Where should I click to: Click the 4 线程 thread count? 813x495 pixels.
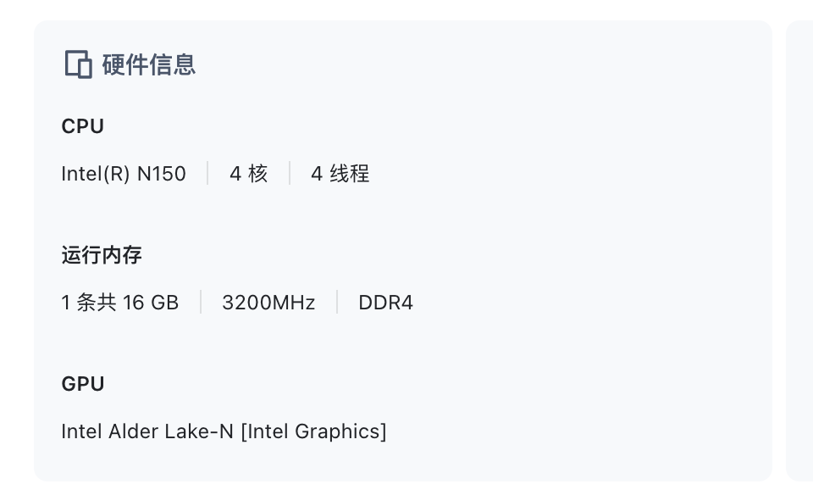pyautogui.click(x=340, y=174)
